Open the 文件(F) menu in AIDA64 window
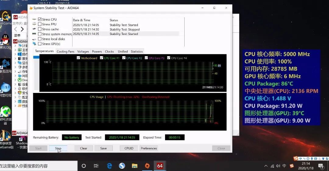Viewport: 329px width, 171px height. pos(17,23)
